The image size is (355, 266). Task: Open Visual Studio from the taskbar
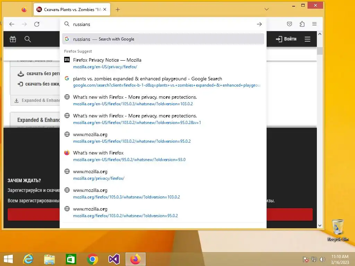pyautogui.click(x=114, y=259)
